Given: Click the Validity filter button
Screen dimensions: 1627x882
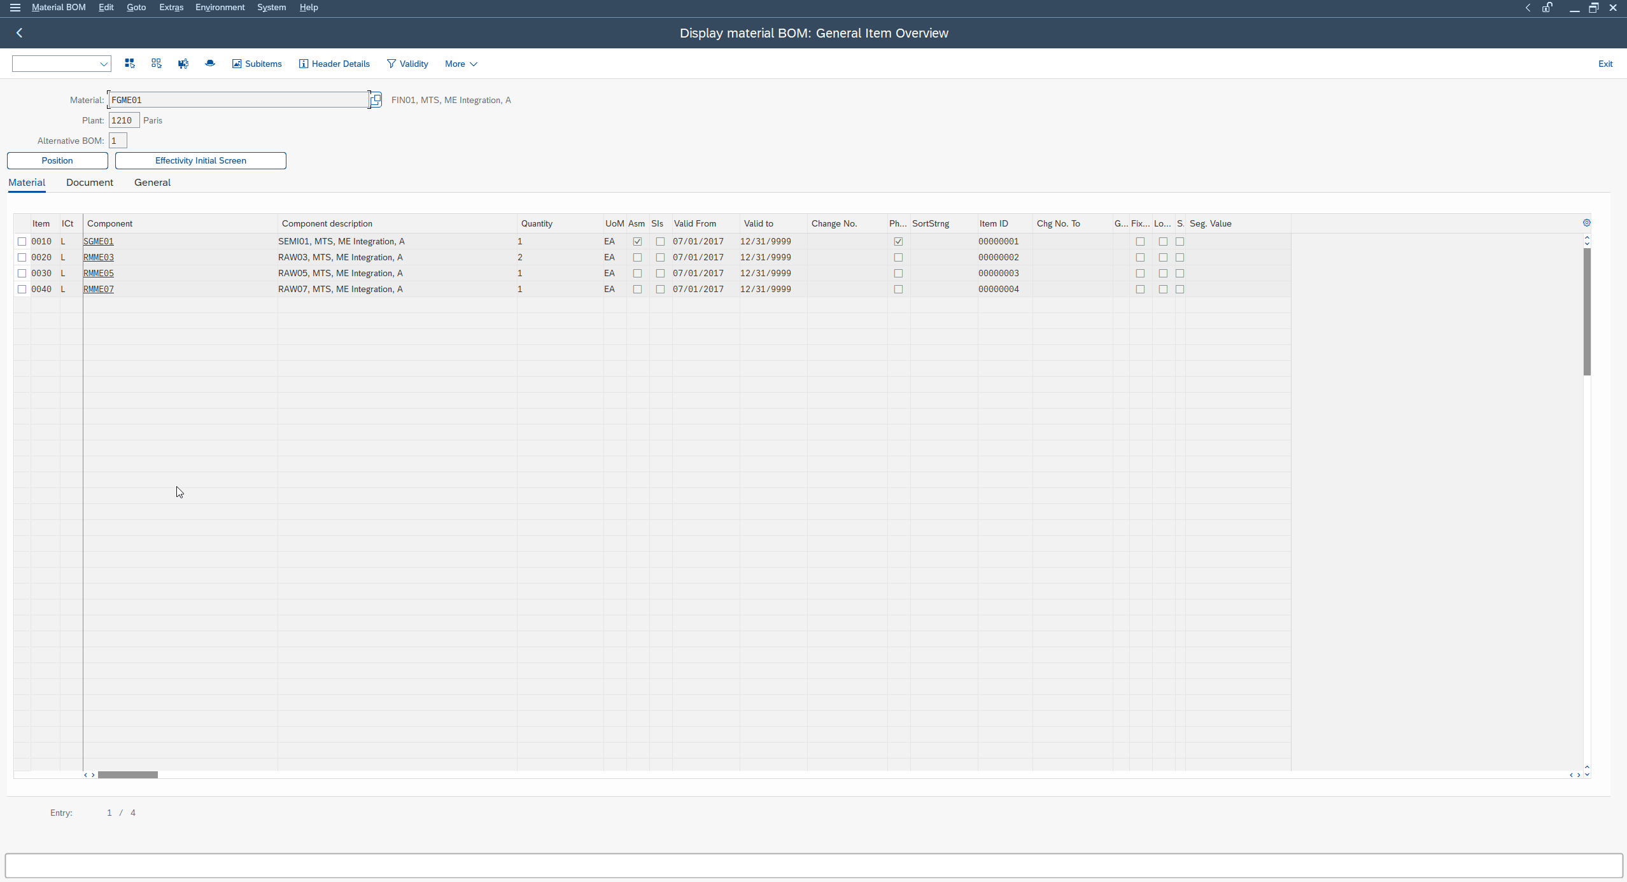Looking at the screenshot, I should click(407, 64).
